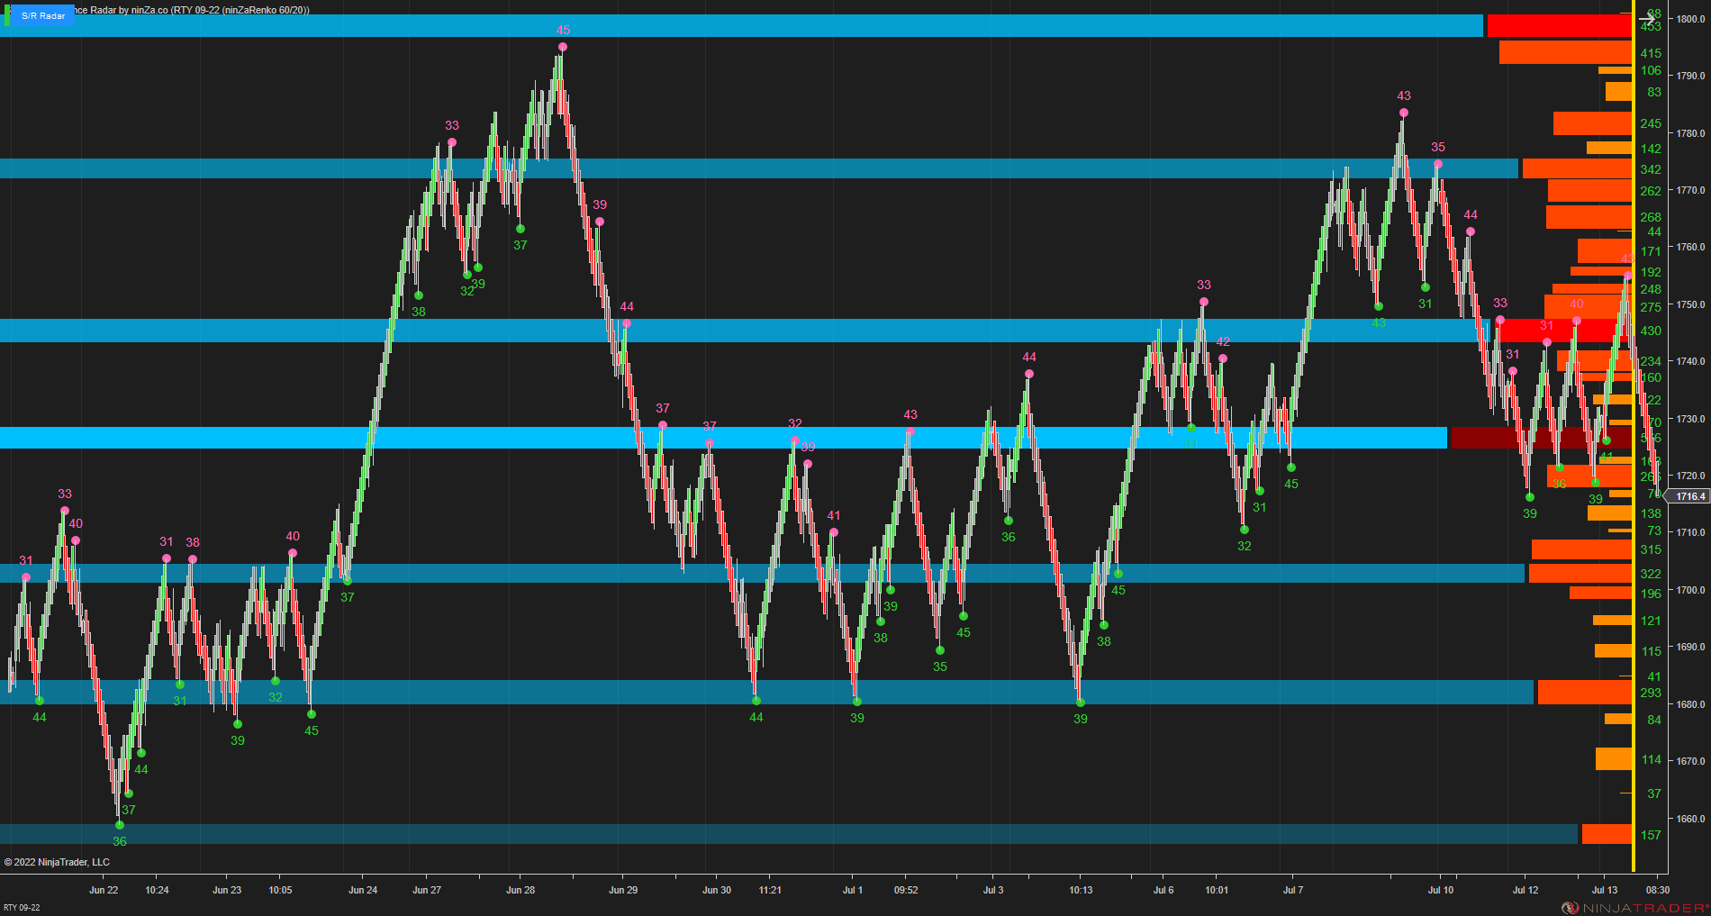Select the Jul 13 label on the time axis

[1604, 890]
